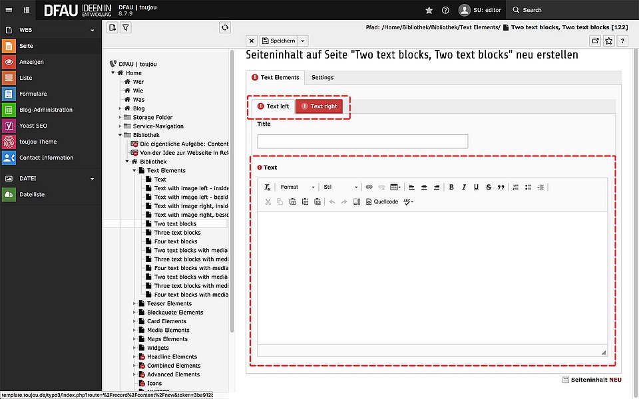Bookmark this page with star button

(609, 41)
